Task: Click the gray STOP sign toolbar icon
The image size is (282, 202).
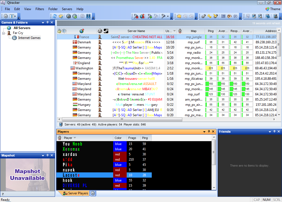Action: [x=82, y=16]
